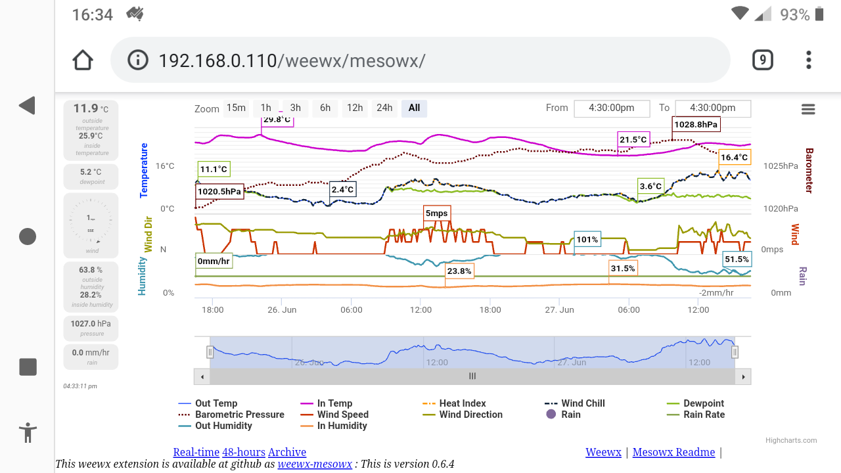Tap the Android back triangle
Image resolution: width=841 pixels, height=473 pixels.
[27, 106]
